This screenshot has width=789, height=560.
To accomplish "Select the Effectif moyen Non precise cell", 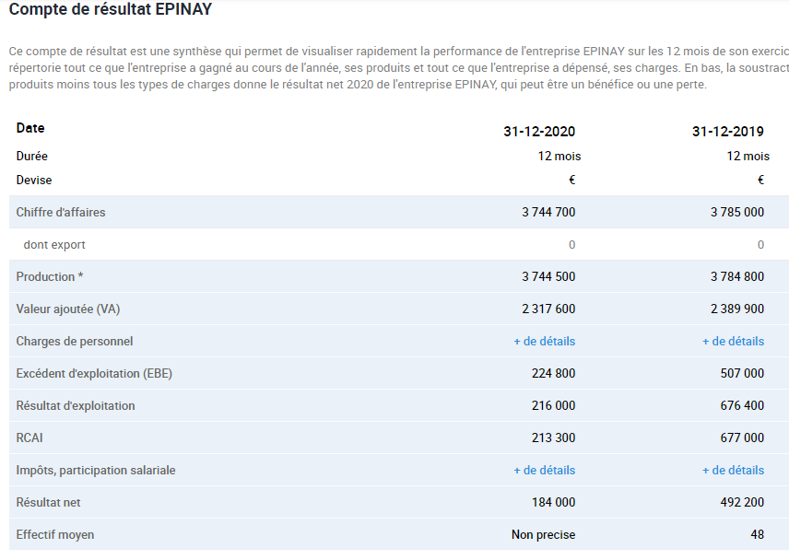I will pyautogui.click(x=544, y=534).
